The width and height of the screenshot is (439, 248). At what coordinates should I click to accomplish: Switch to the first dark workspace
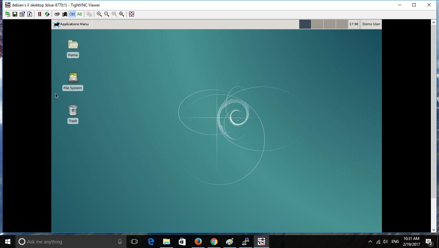(x=305, y=24)
